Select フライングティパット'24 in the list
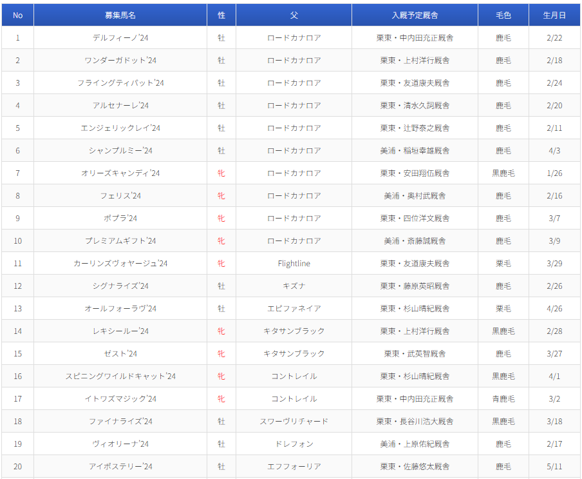 pos(120,83)
